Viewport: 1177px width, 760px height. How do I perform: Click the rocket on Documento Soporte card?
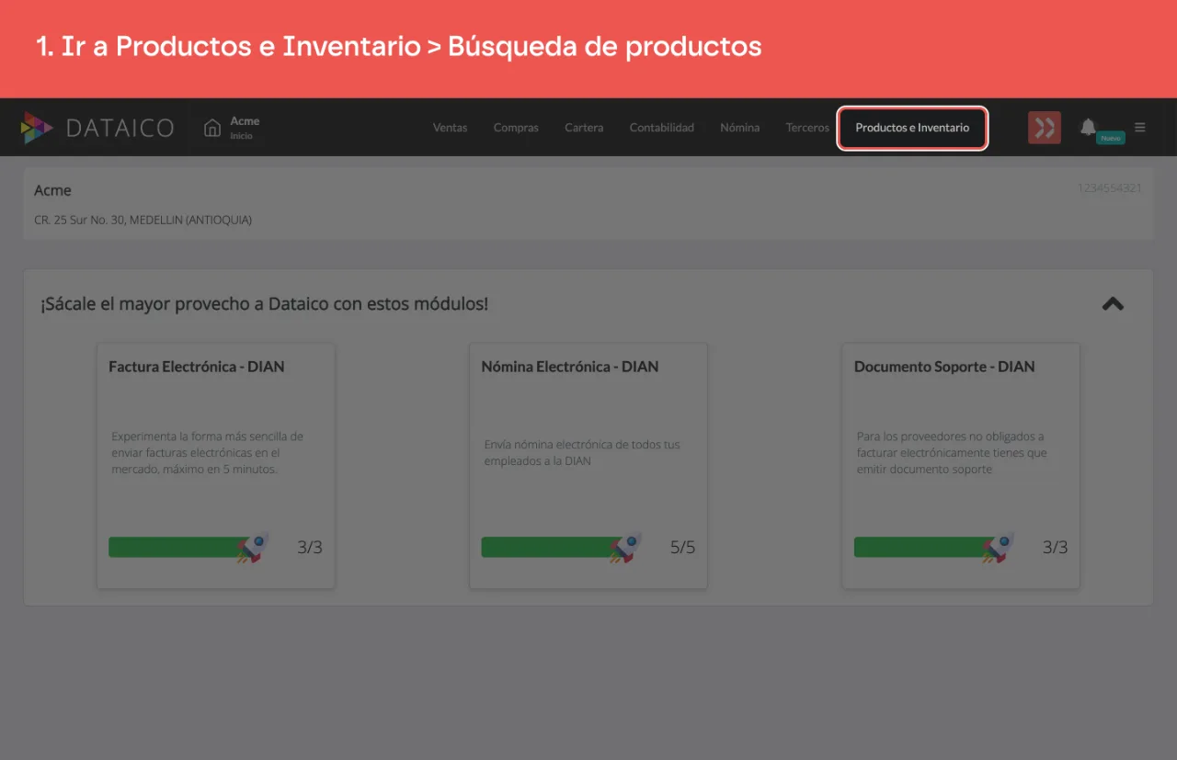click(997, 548)
